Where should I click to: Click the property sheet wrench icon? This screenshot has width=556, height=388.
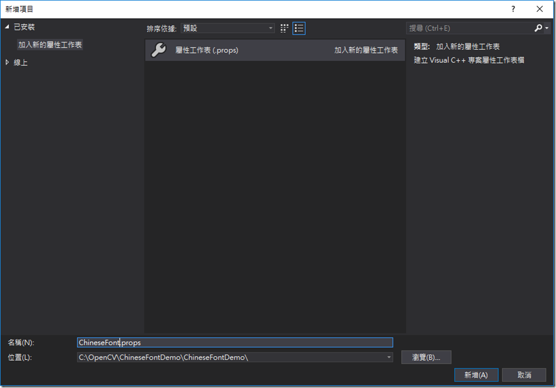point(158,50)
